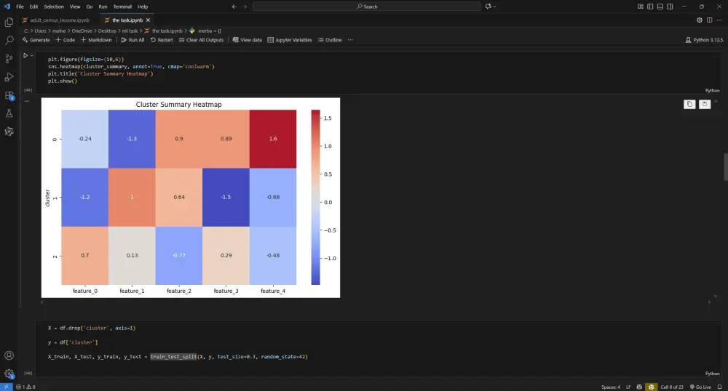
Task: Open Copilot chat icon in title bar
Action: point(488,7)
